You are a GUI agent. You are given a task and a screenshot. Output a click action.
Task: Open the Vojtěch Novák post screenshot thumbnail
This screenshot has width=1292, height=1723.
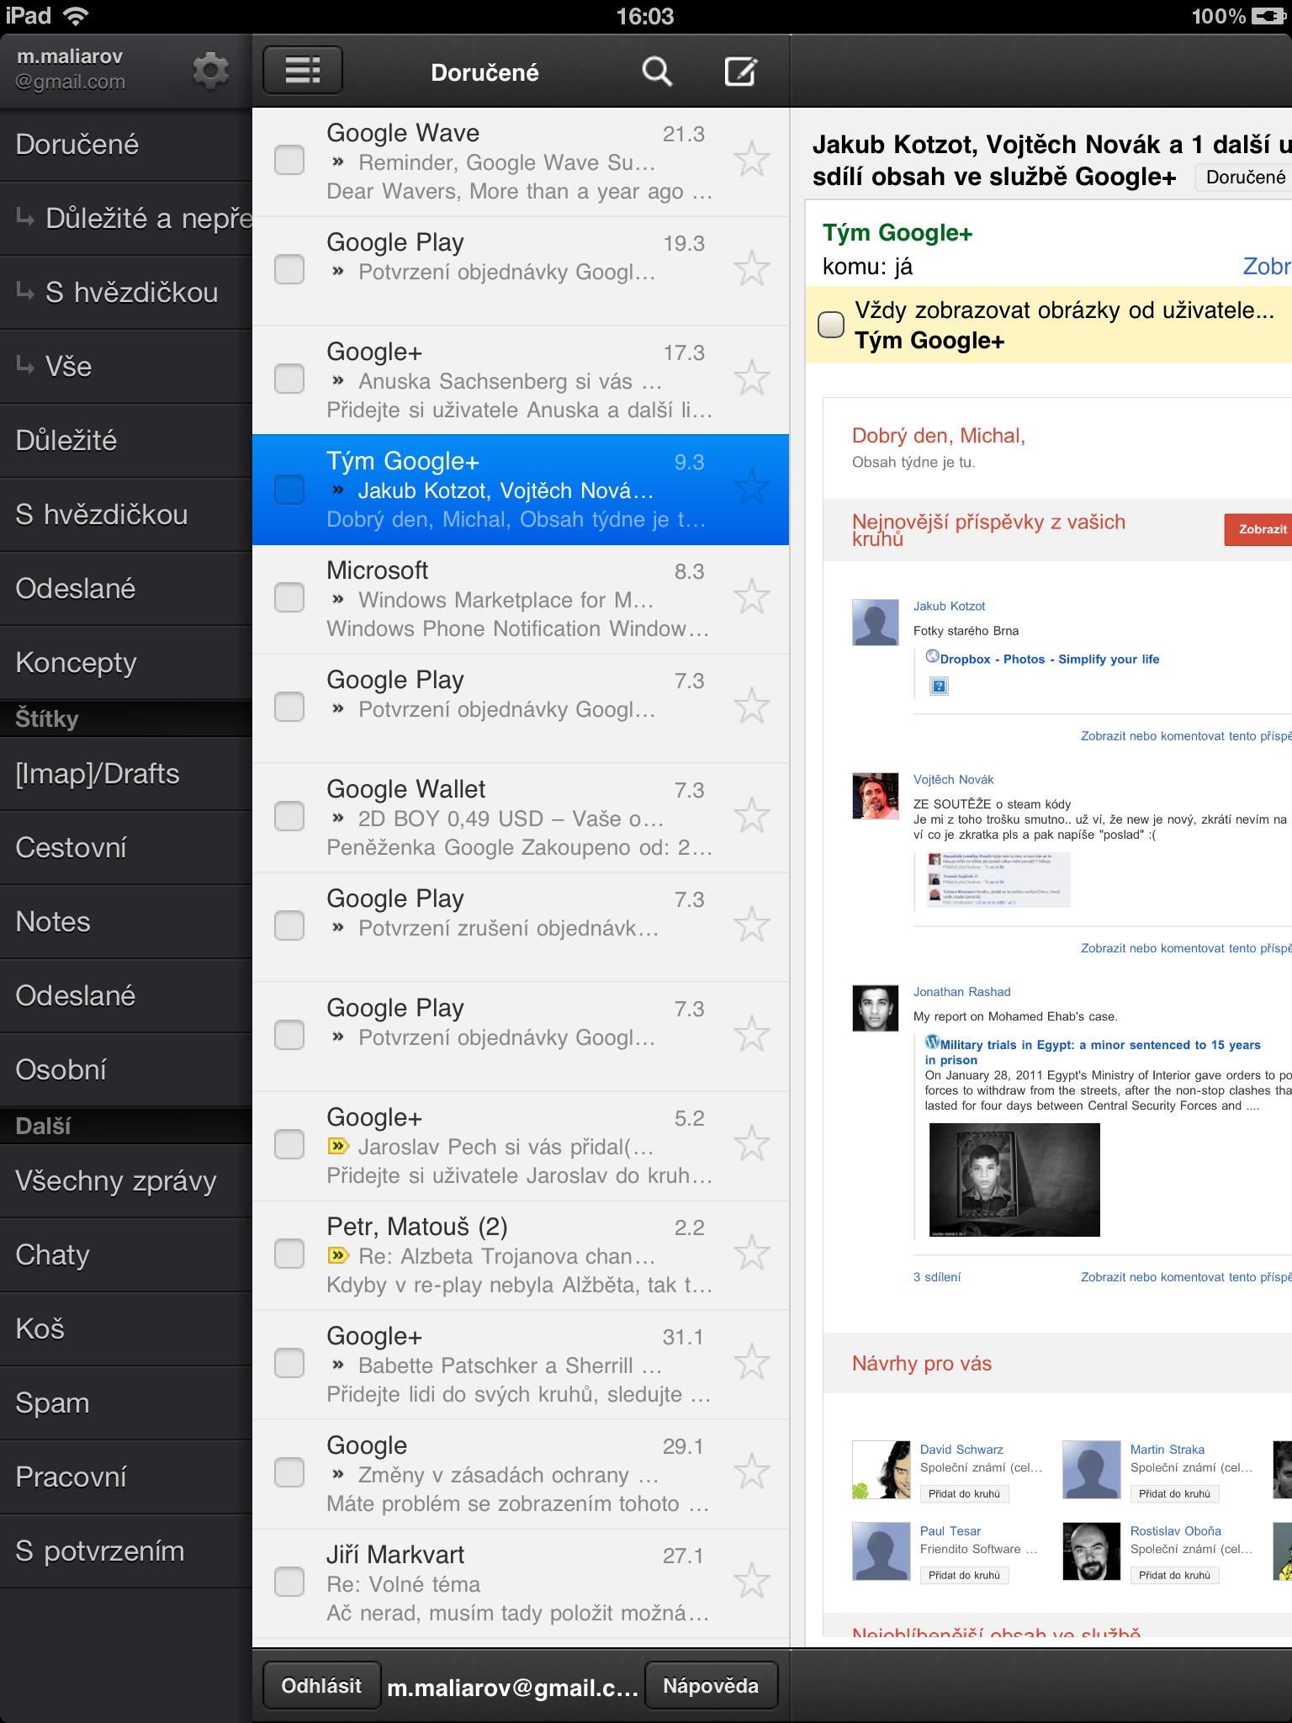pos(998,879)
